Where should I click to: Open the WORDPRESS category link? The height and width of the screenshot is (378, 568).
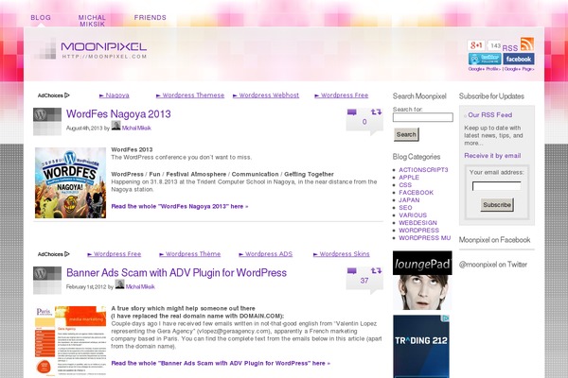coord(419,231)
